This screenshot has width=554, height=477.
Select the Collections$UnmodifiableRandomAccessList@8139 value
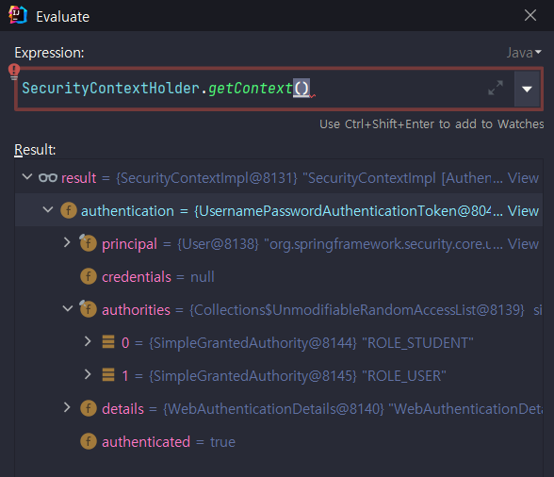click(357, 310)
